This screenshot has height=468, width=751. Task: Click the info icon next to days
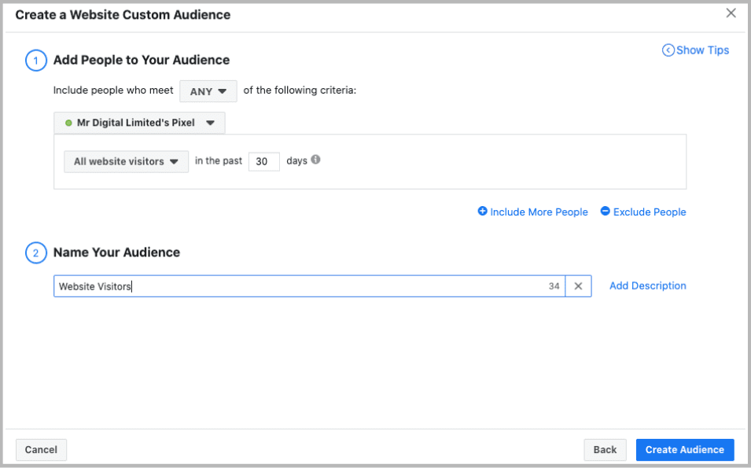pyautogui.click(x=315, y=160)
